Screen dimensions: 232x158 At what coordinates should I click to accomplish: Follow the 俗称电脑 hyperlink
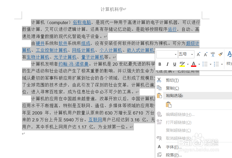[82, 22]
